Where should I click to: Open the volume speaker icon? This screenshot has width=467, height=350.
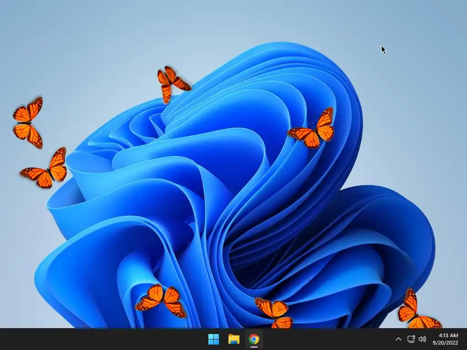422,339
